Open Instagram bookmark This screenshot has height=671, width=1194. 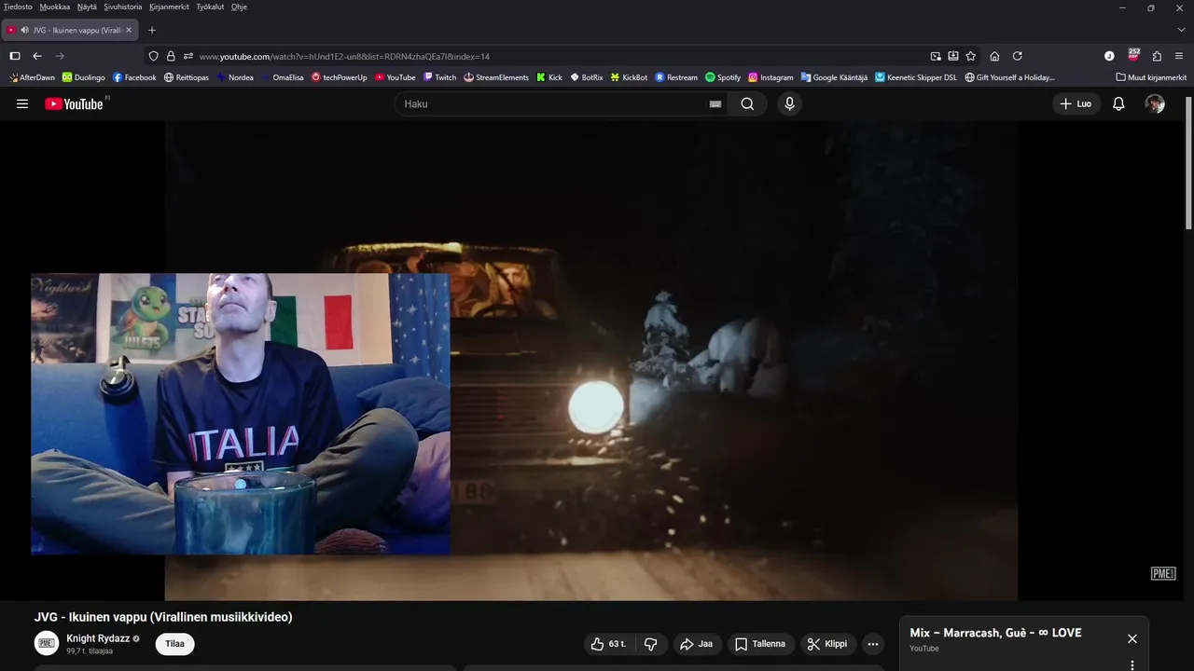(x=771, y=77)
